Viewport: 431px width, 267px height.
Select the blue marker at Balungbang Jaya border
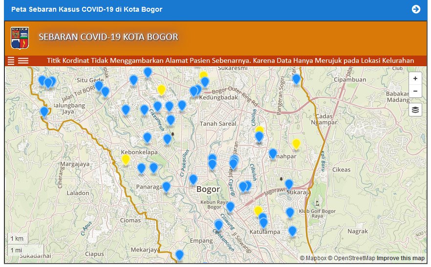coord(44,112)
